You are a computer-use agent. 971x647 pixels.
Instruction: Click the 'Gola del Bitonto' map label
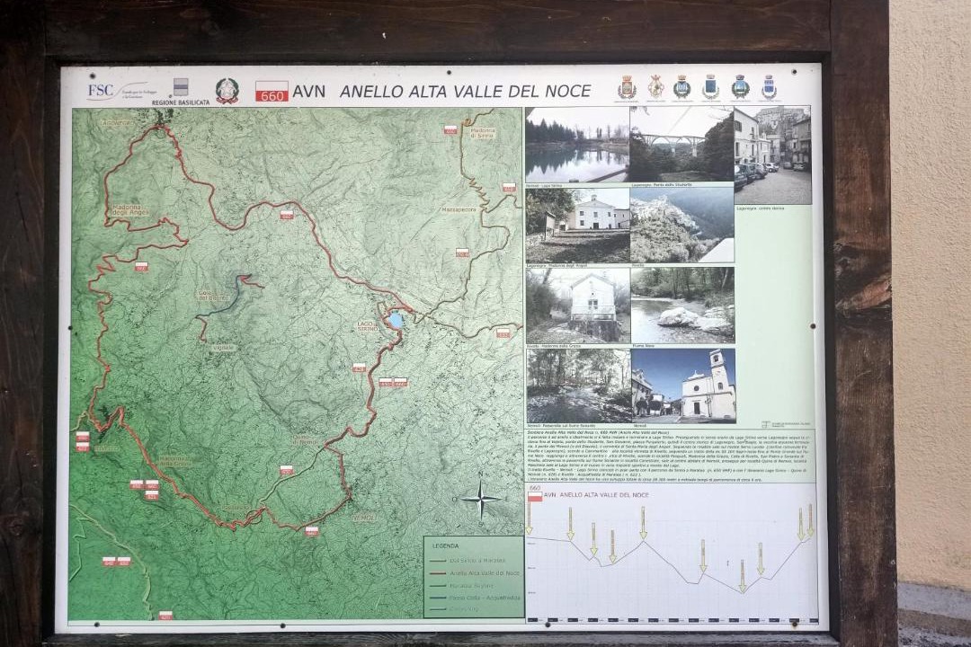pyautogui.click(x=214, y=296)
